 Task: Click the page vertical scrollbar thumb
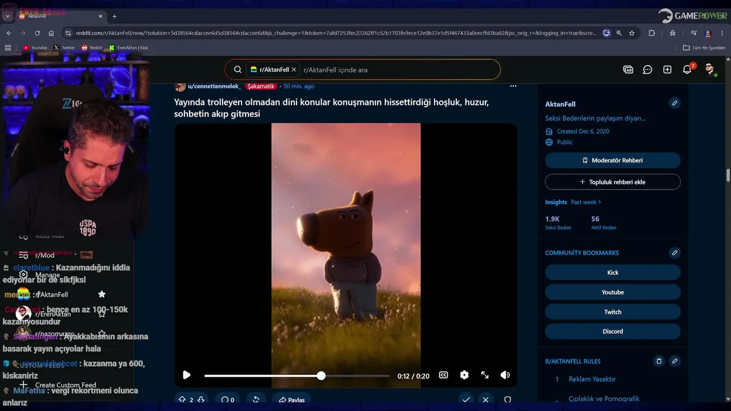pos(728,175)
